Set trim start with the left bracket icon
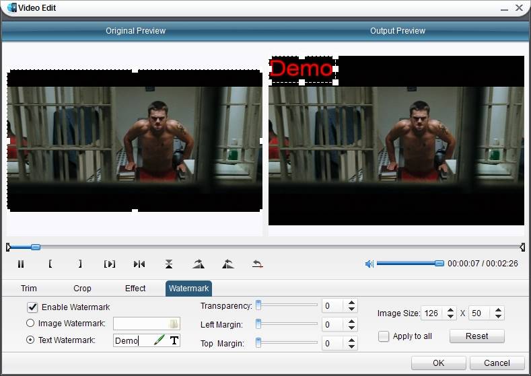 [50, 264]
